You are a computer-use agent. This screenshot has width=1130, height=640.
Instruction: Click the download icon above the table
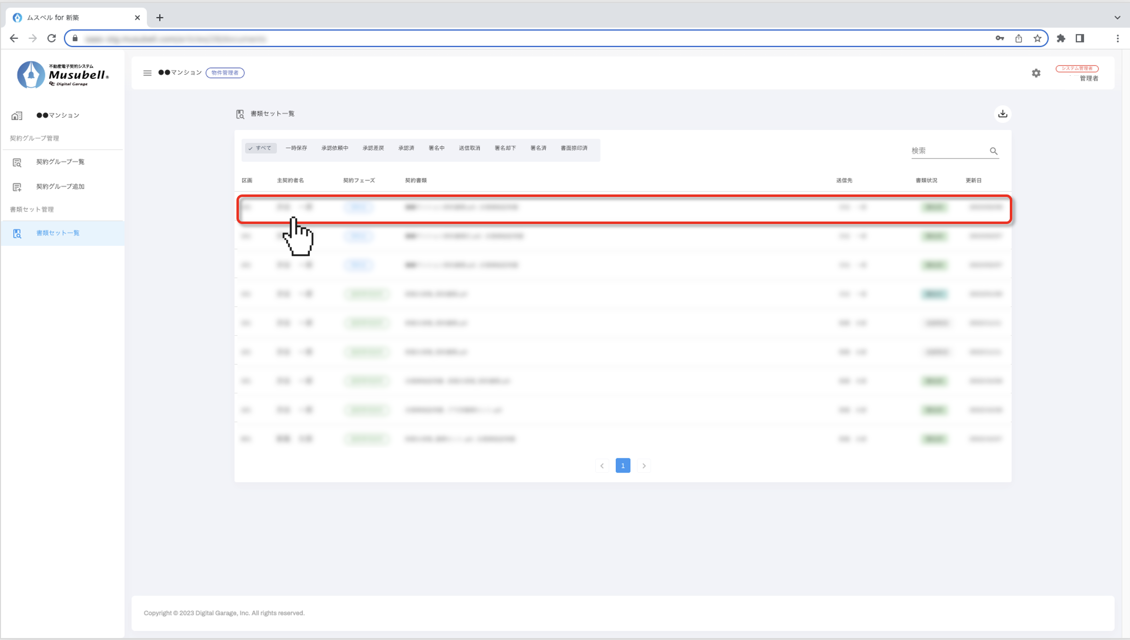tap(1002, 114)
